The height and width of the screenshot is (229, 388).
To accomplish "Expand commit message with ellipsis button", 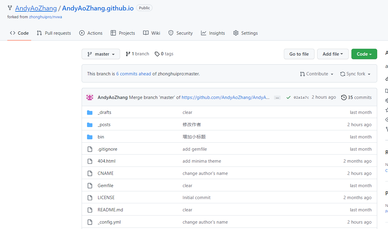I will 277,98.
